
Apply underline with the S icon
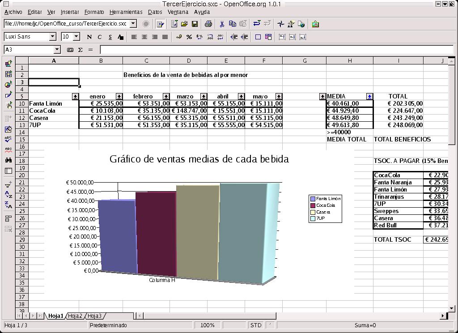[x=110, y=37]
